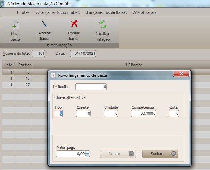
Task: Click the Núcleo de Movimentação Contábil window icon
Action: point(3,3)
